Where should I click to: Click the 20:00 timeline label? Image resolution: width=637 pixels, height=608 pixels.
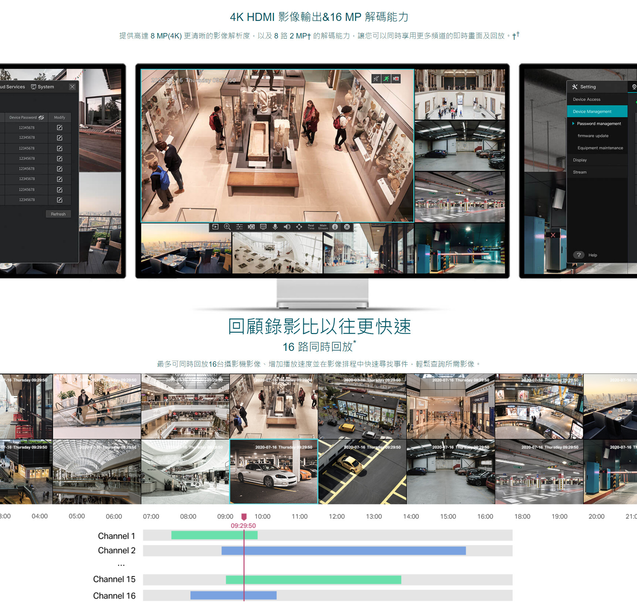(596, 516)
